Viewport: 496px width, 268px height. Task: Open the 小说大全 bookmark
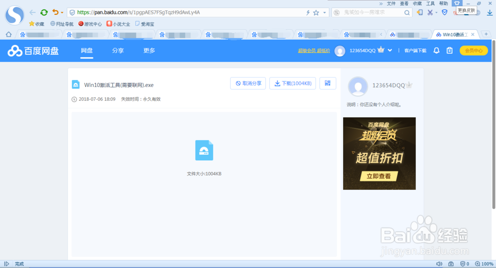(x=119, y=24)
